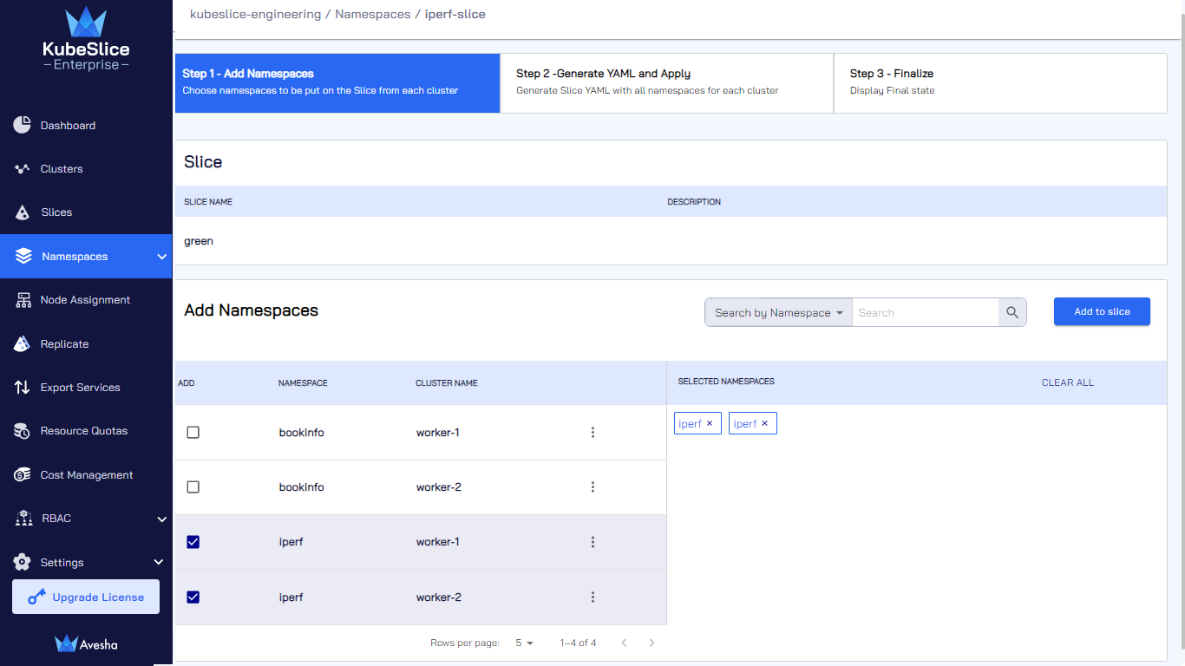1185x666 pixels.
Task: Click the Resource Quotas icon
Action: (23, 431)
